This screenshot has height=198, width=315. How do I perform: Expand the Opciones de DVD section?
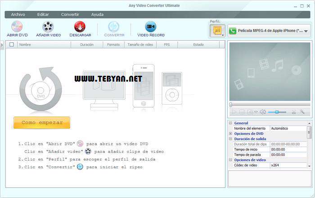click(230, 134)
